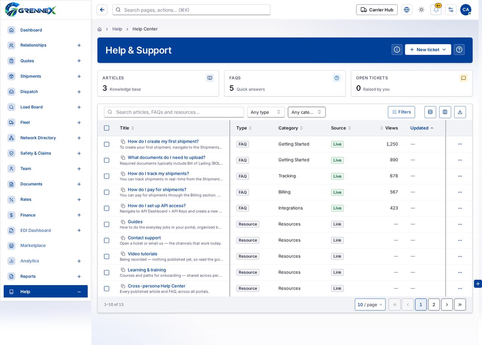The height and width of the screenshot is (345, 482).
Task: Check the 'How do I track my shipments?' row
Action: [x=107, y=176]
